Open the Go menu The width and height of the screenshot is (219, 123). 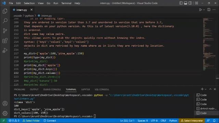pos(49,3)
